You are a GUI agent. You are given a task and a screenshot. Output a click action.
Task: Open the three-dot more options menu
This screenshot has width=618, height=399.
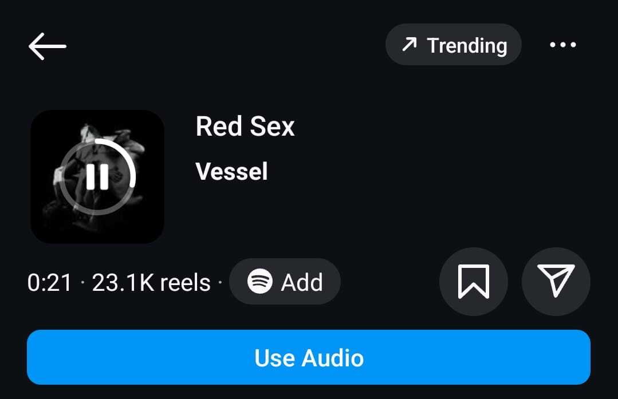point(563,45)
